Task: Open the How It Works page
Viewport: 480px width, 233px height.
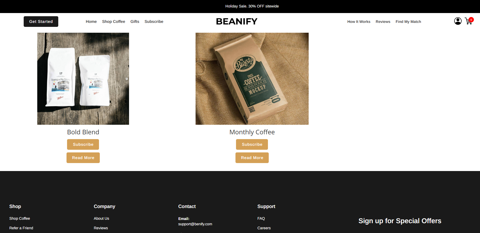Action: coord(359,22)
